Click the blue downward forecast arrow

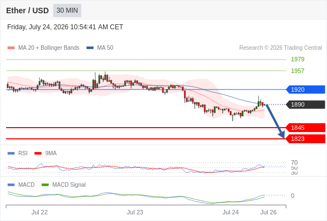275,122
